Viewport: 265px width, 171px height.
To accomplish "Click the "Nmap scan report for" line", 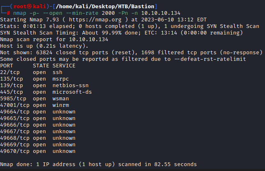I will coord(54,39).
